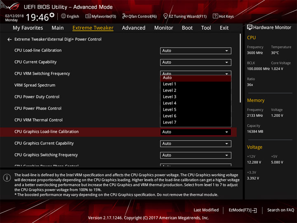The height and width of the screenshot is (223, 297).
Task: Open the Tool tab
Action: [x=206, y=28]
